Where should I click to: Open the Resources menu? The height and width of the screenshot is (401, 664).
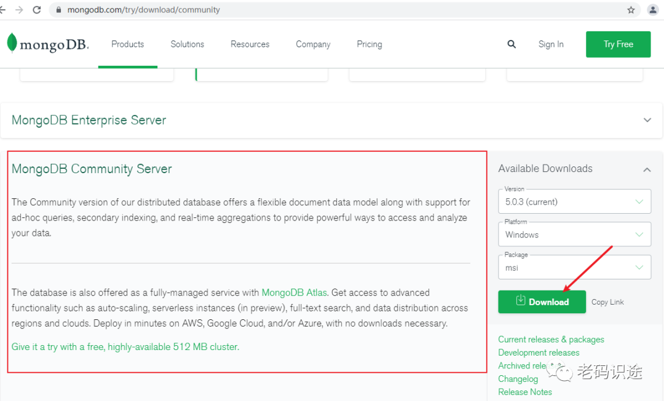click(250, 44)
